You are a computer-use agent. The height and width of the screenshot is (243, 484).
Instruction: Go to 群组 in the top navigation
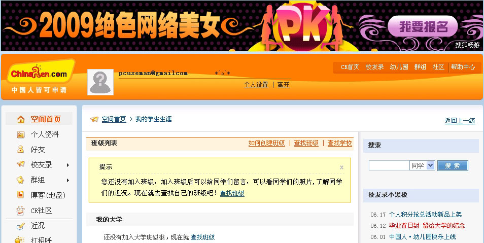click(x=420, y=66)
